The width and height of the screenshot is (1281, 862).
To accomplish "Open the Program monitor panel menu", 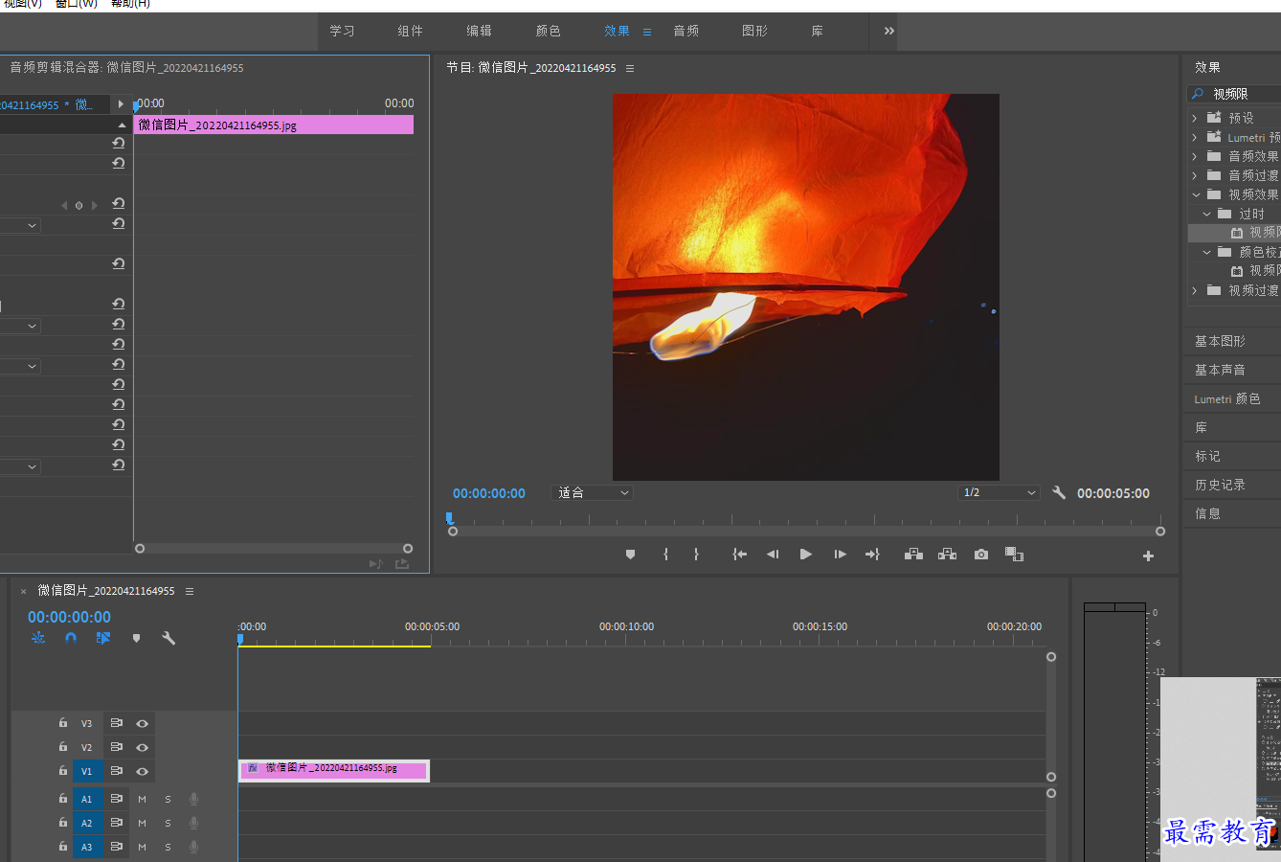I will coord(630,68).
